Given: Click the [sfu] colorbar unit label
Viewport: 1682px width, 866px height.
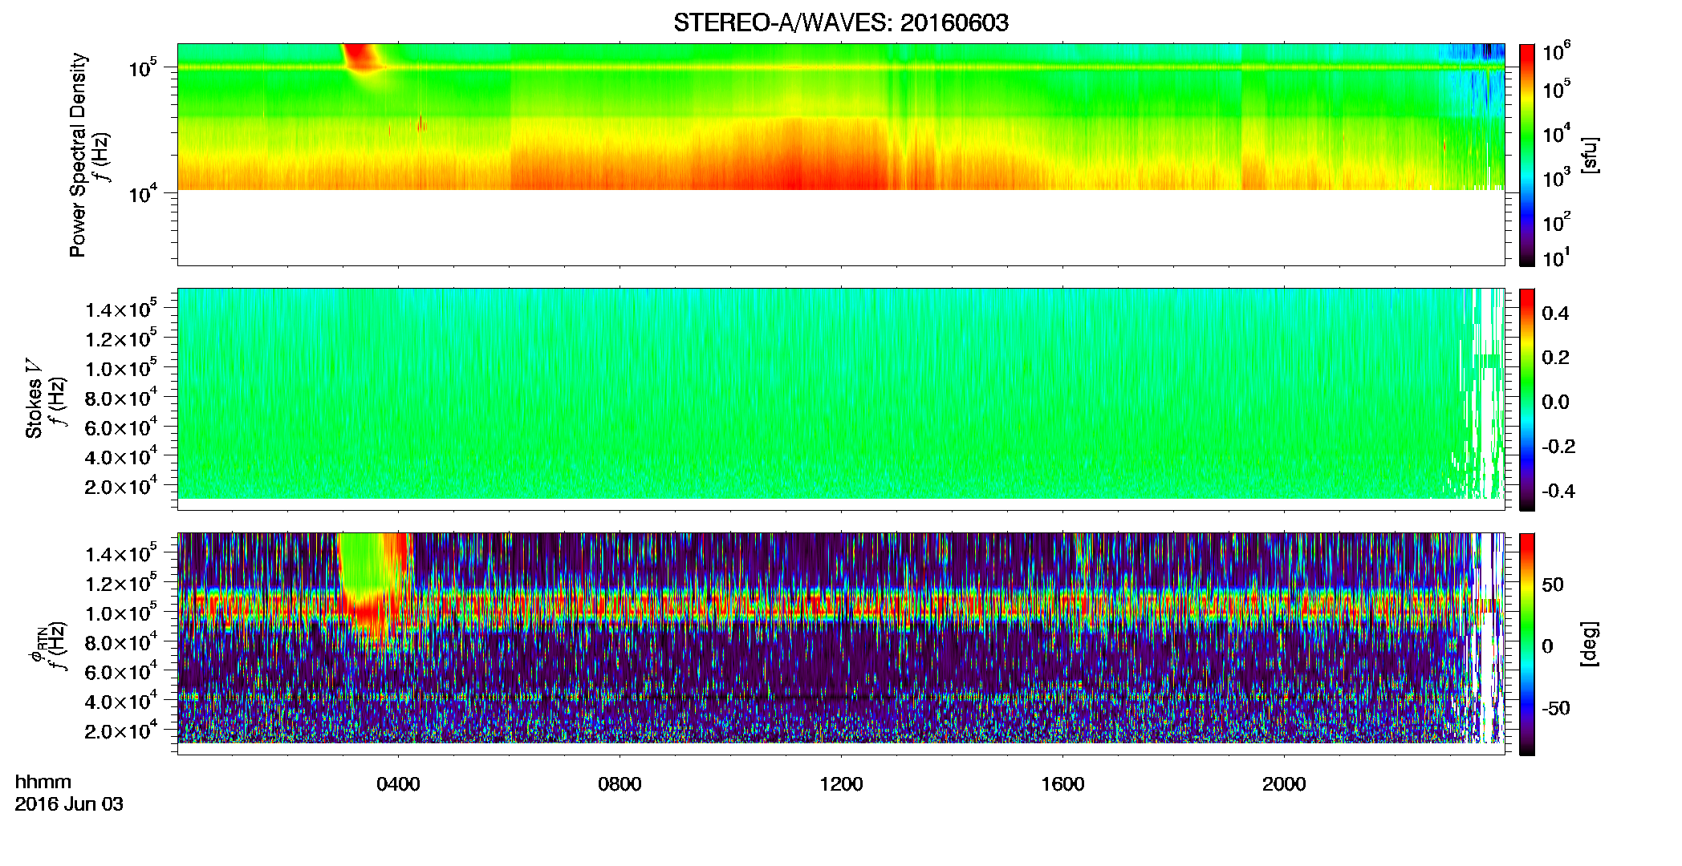Looking at the screenshot, I should [x=1589, y=156].
